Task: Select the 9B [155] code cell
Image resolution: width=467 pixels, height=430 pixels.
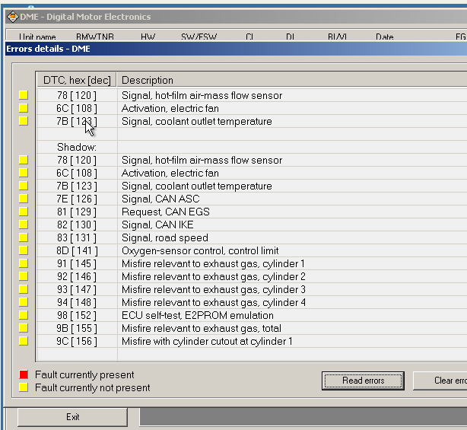Action: [x=77, y=328]
